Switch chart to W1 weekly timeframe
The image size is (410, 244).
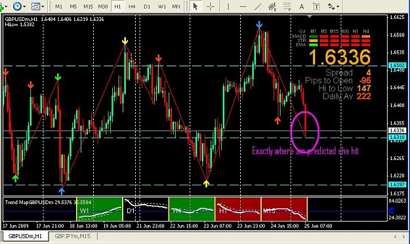[x=162, y=7]
